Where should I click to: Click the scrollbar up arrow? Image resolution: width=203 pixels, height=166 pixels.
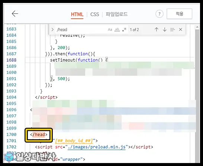(197, 27)
